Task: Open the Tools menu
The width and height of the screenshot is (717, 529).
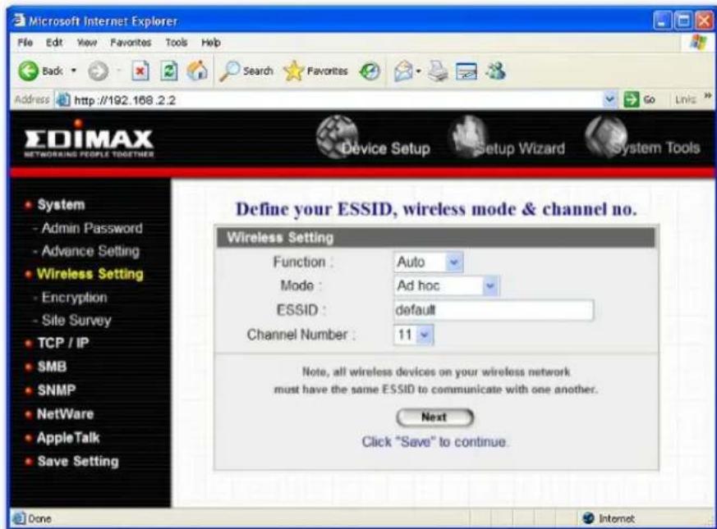Action: pos(177,43)
